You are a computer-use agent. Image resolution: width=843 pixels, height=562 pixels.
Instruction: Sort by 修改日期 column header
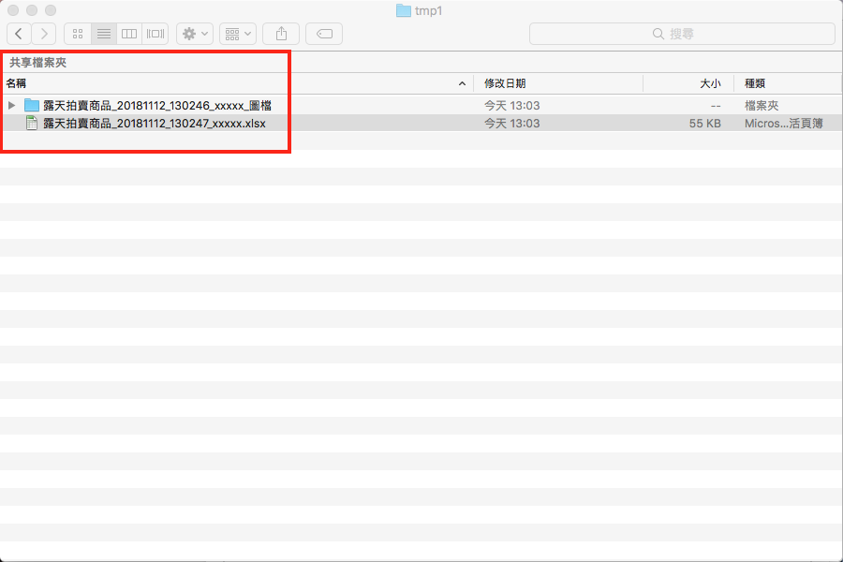[x=557, y=83]
